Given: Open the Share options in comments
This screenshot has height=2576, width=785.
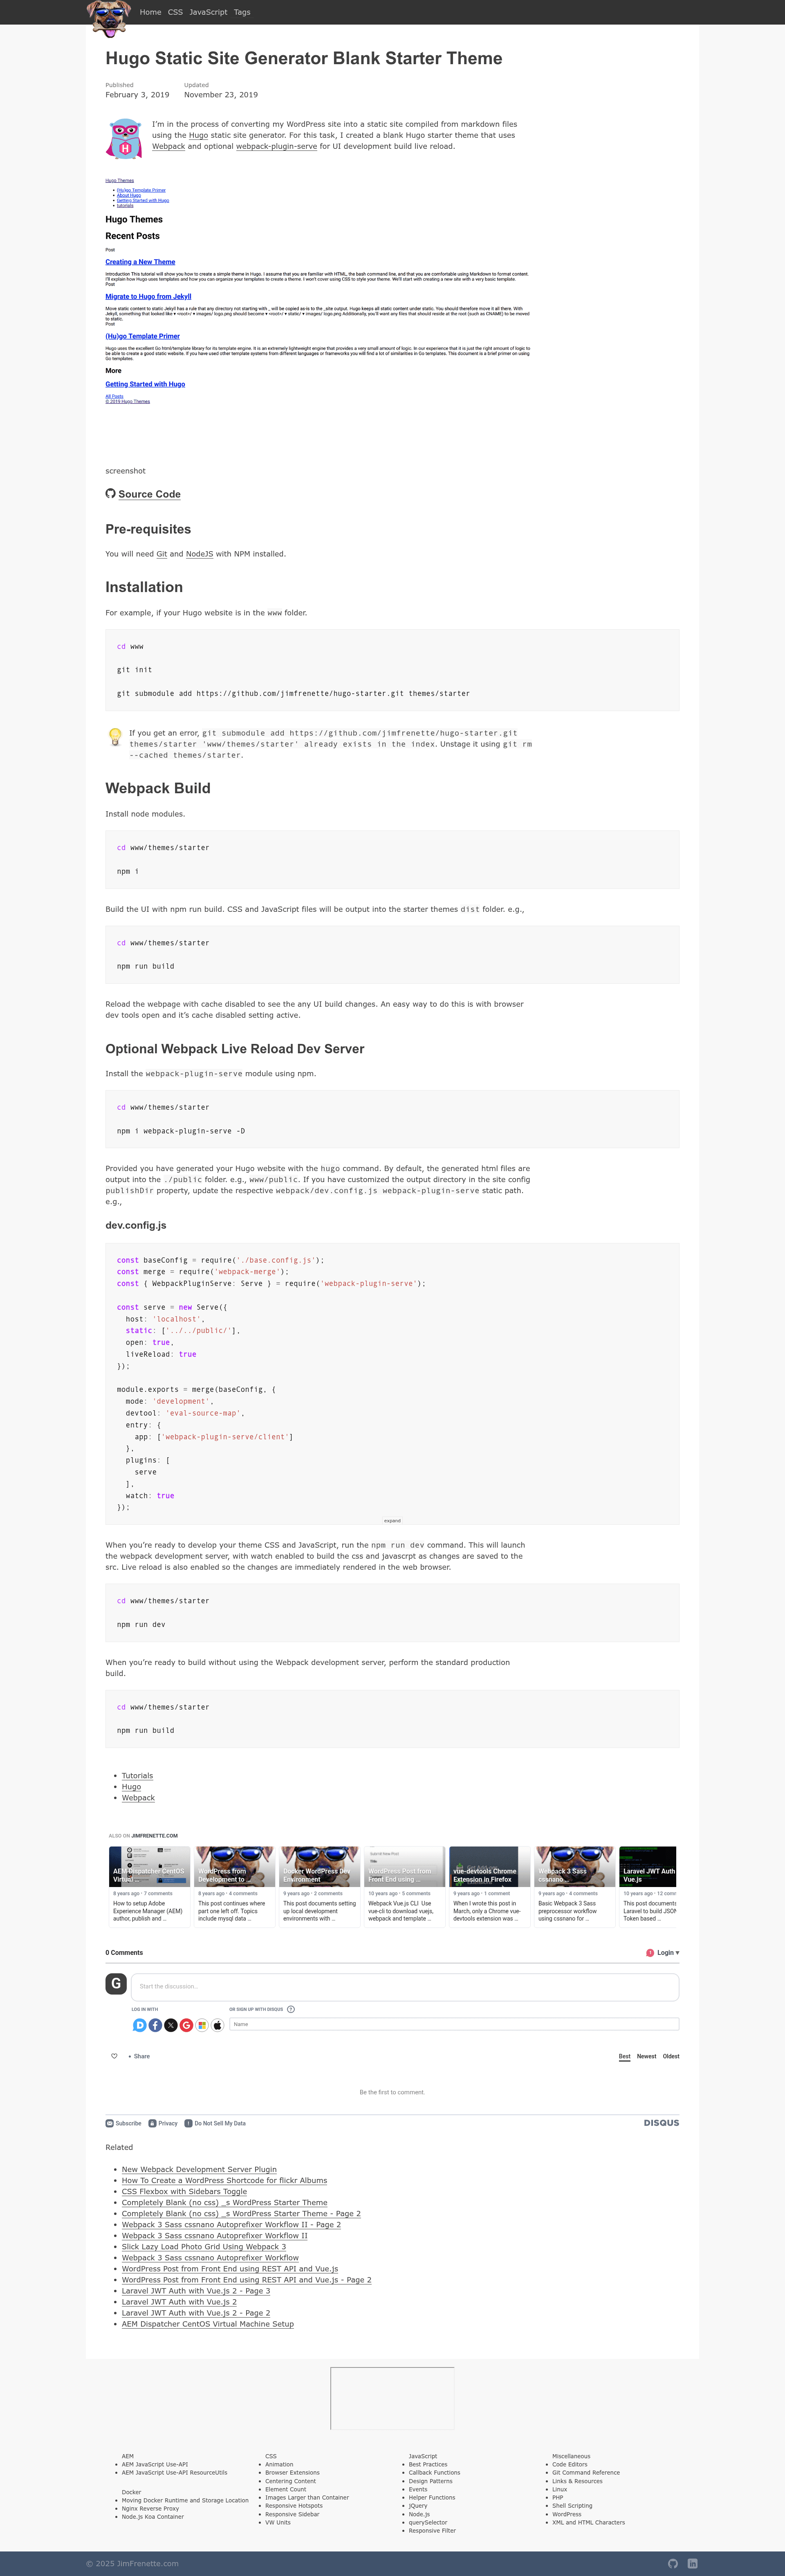Looking at the screenshot, I should (x=139, y=2056).
